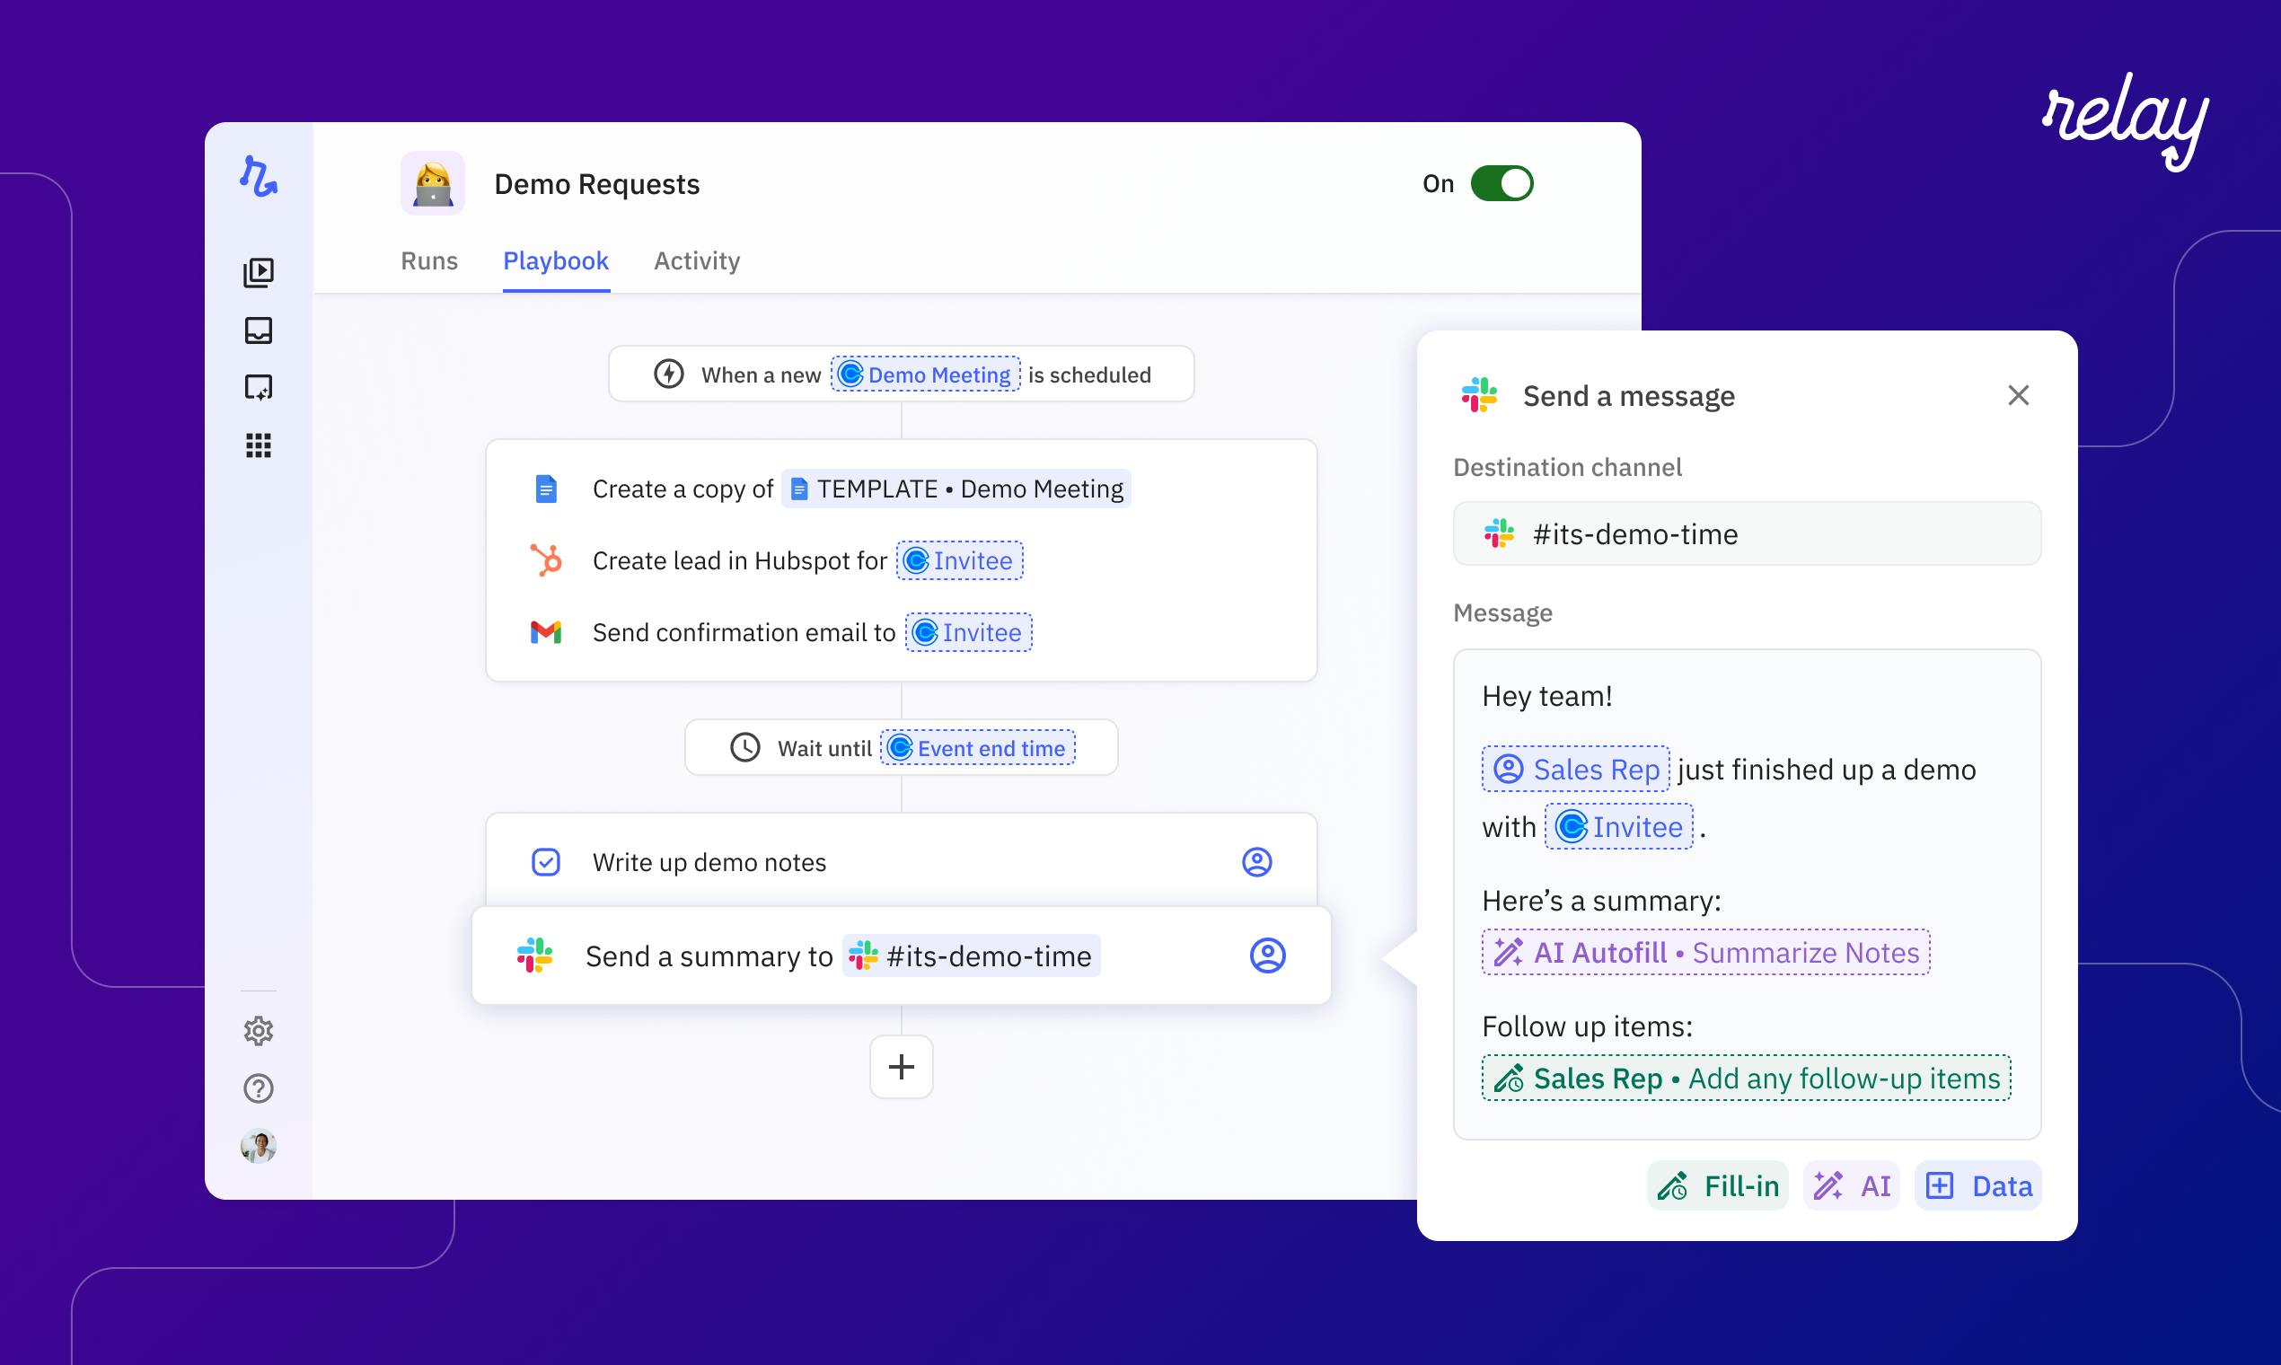
Task: Click the AI chat sidebar icon
Action: (x=259, y=387)
